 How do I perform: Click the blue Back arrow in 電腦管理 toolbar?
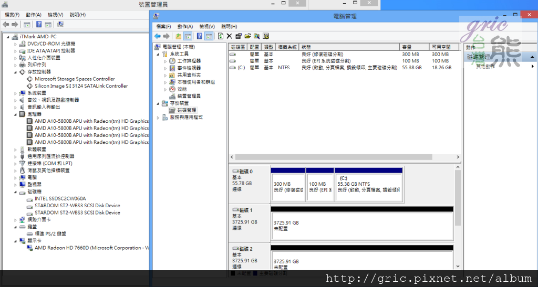point(158,36)
